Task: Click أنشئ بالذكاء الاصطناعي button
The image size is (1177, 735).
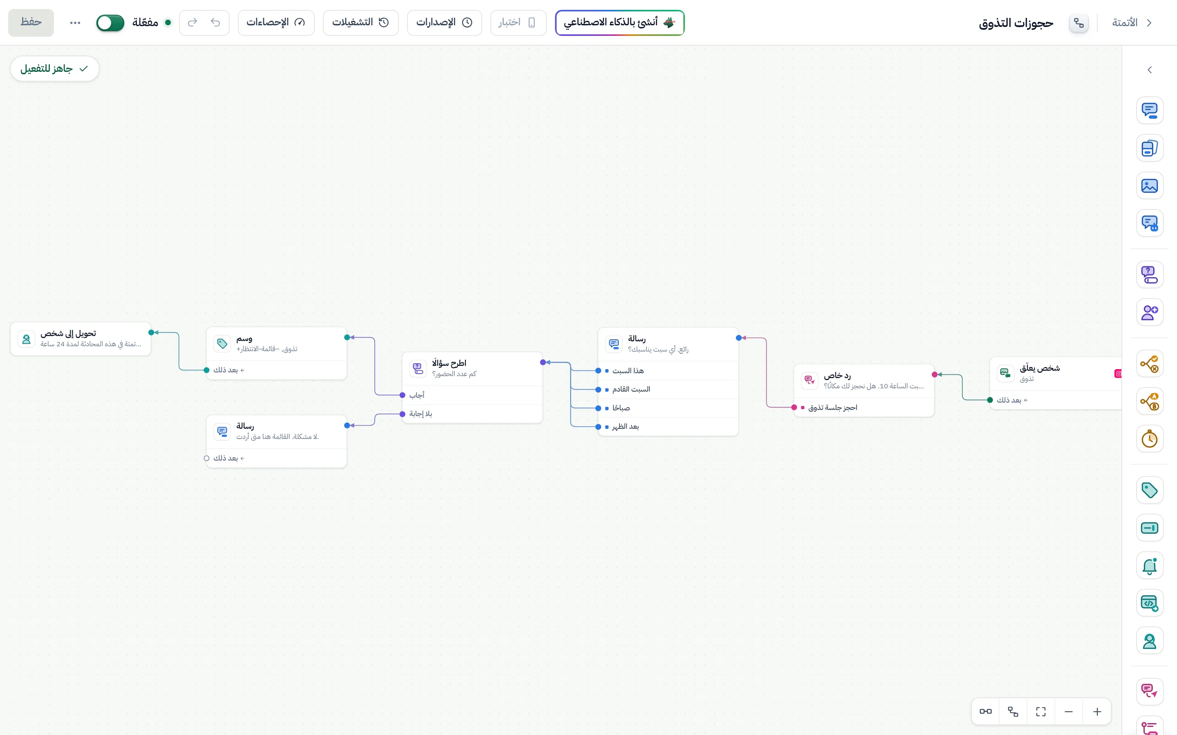Action: [620, 22]
